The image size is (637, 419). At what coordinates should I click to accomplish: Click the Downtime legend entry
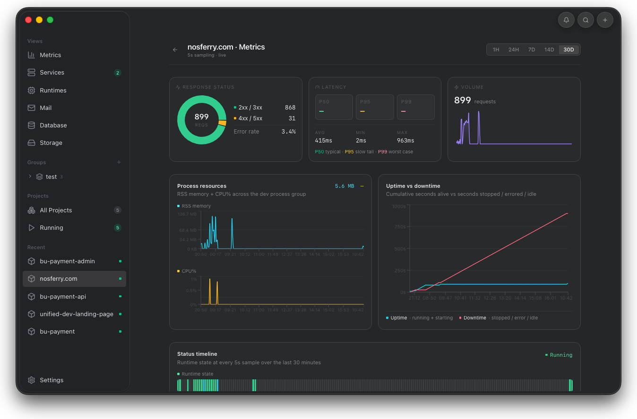pyautogui.click(x=499, y=318)
